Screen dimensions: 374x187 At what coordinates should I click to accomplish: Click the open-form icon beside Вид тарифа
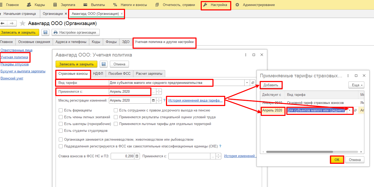pos(253,83)
